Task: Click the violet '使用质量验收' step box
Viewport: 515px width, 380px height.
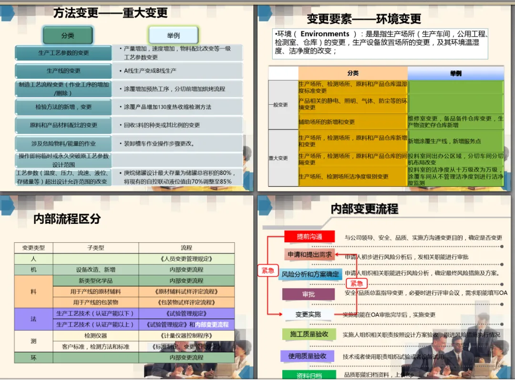Action: (308, 356)
